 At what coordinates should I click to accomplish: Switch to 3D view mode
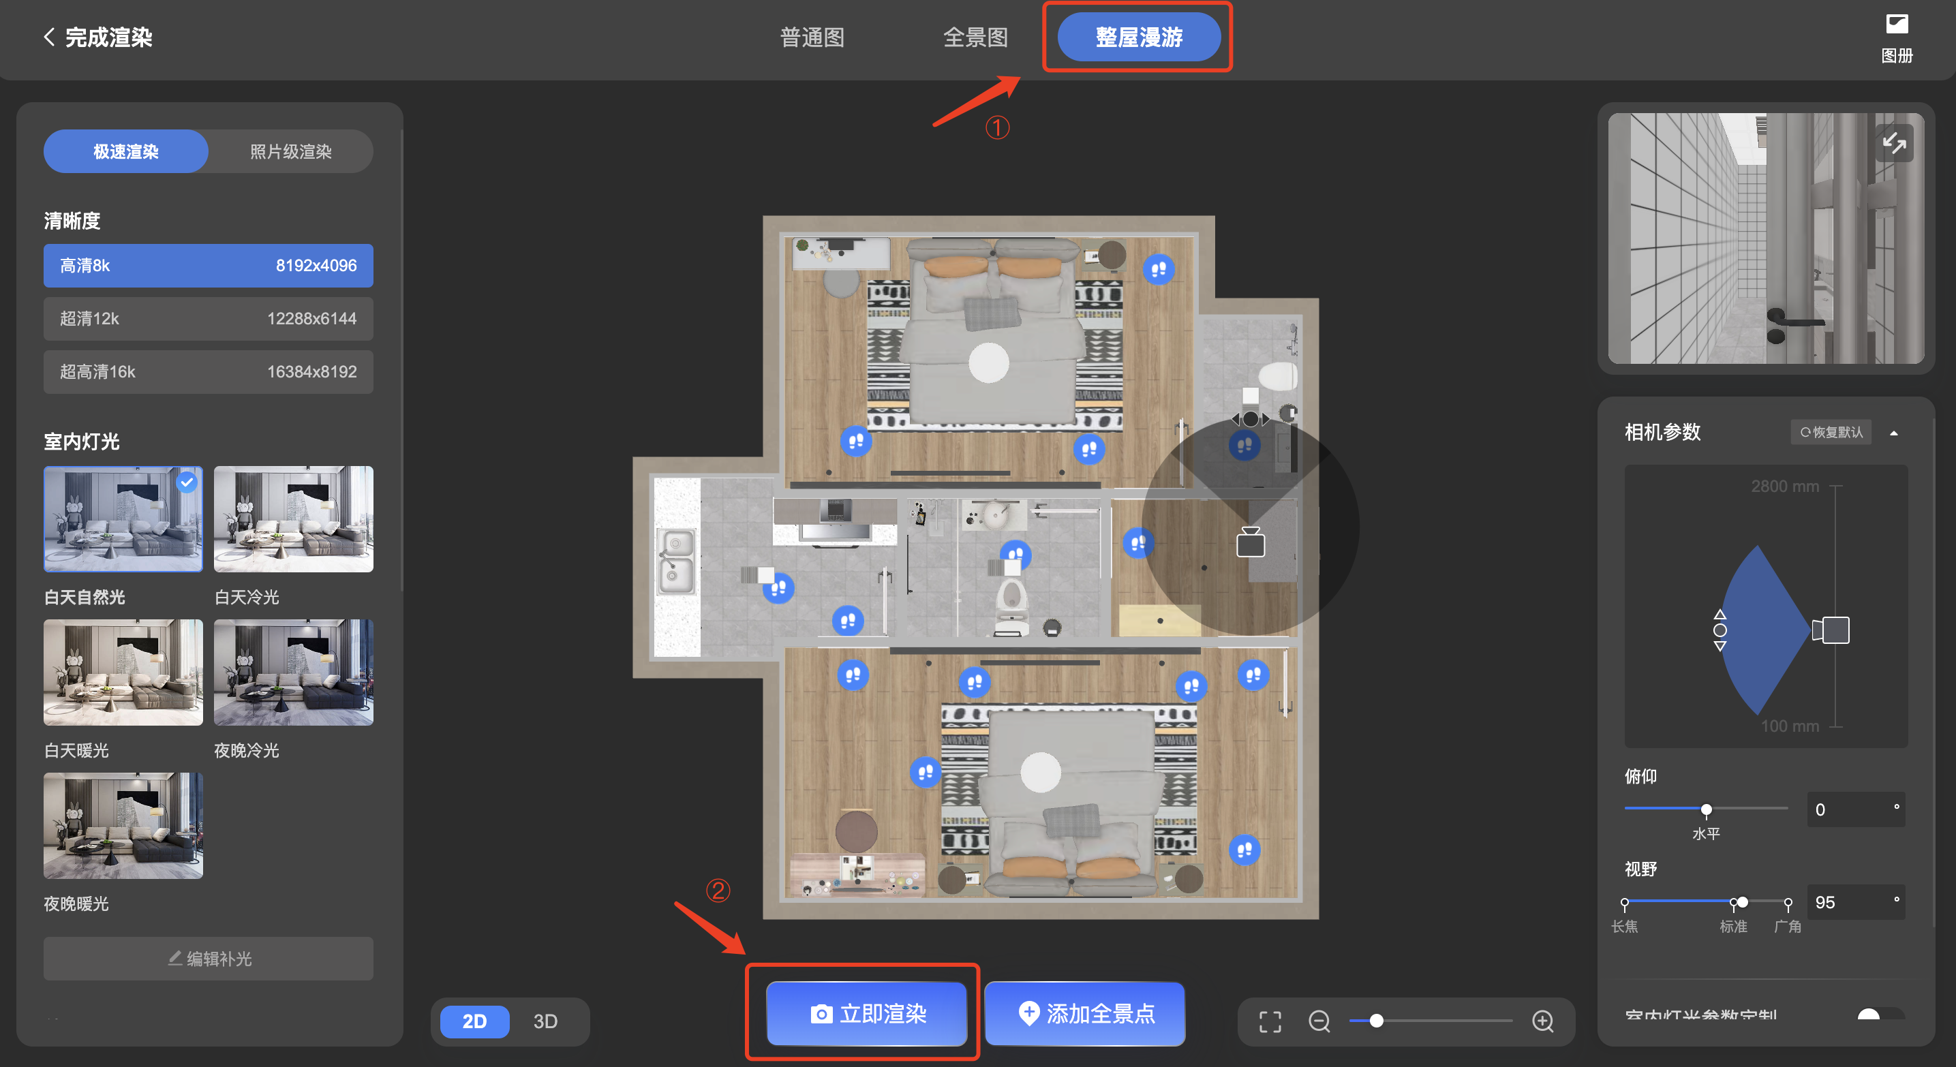(x=545, y=1021)
